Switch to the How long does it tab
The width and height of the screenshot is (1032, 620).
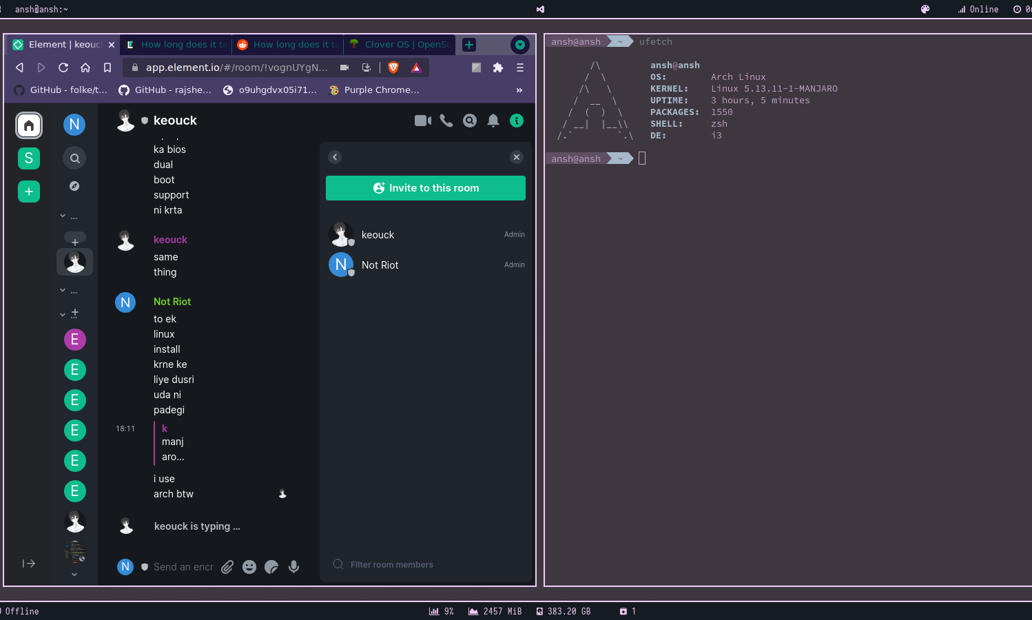click(x=175, y=44)
